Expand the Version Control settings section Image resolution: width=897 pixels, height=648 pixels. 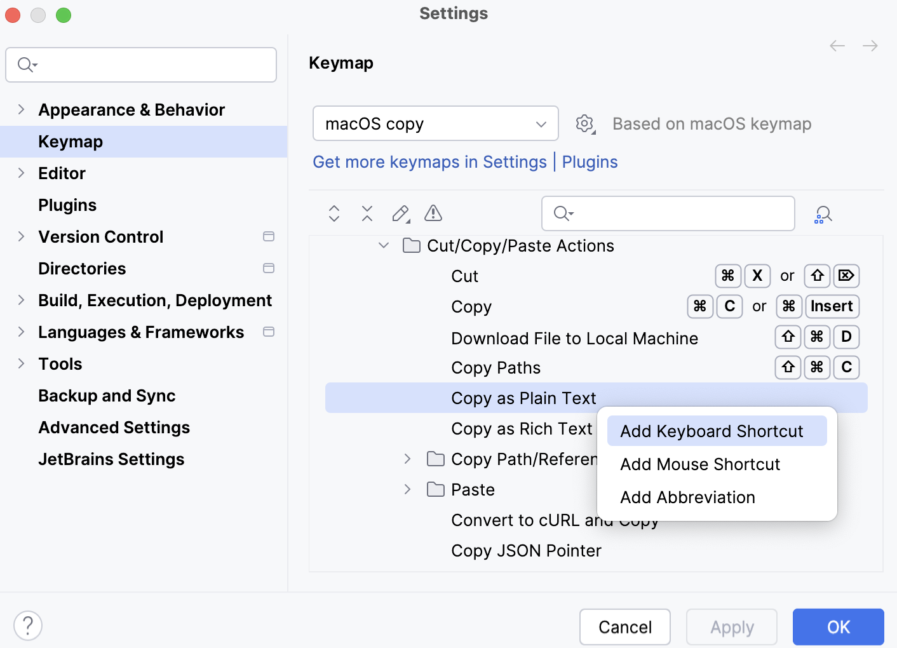click(21, 236)
